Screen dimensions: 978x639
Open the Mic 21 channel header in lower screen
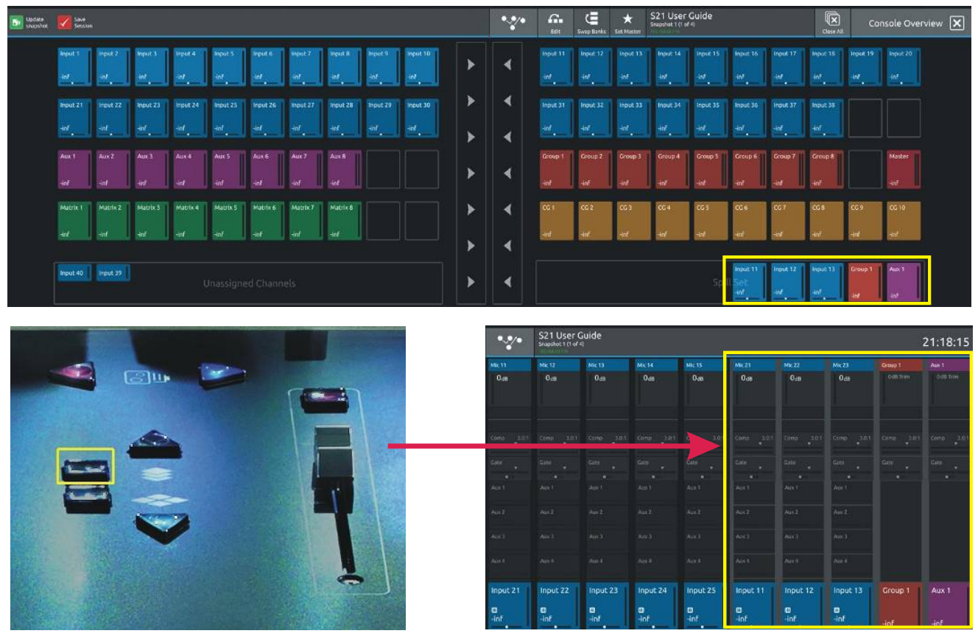pos(753,364)
